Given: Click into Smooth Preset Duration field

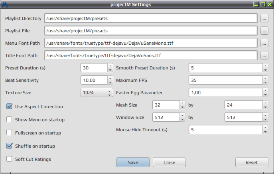Looking at the screenshot, I should (x=226, y=68).
